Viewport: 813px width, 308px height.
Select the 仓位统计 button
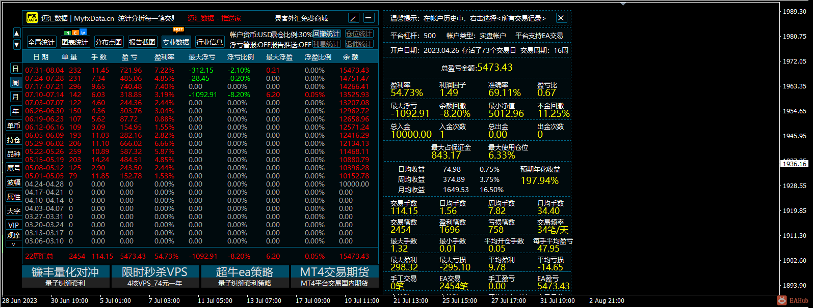[x=359, y=34]
